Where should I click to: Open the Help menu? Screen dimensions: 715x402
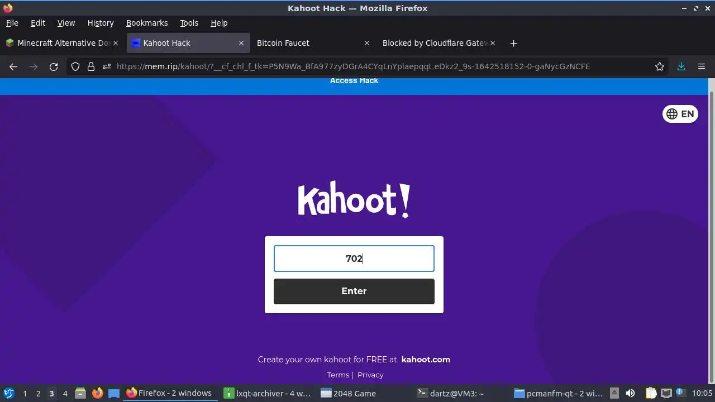[219, 23]
